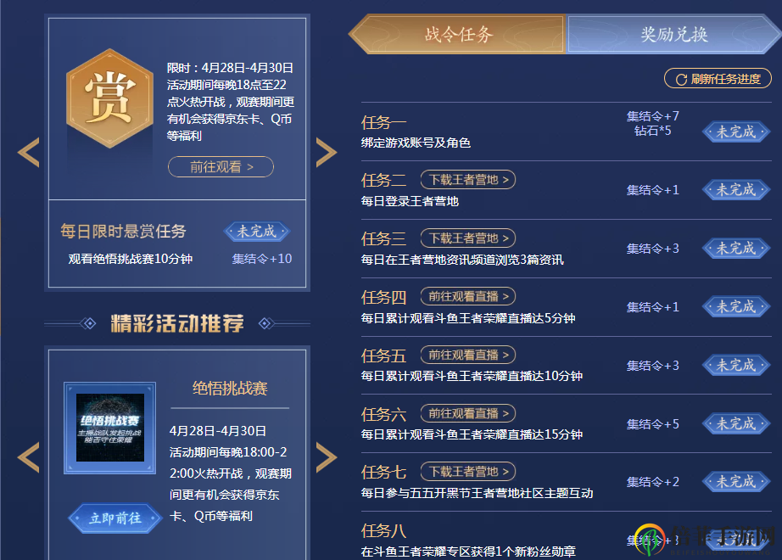Viewport: 782px width, 560px height.
Task: Switch to the 战令任务 tab
Action: 458,35
